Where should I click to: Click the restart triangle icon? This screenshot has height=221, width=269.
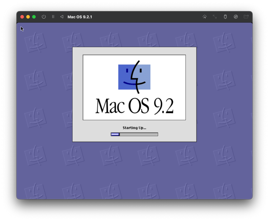click(62, 17)
